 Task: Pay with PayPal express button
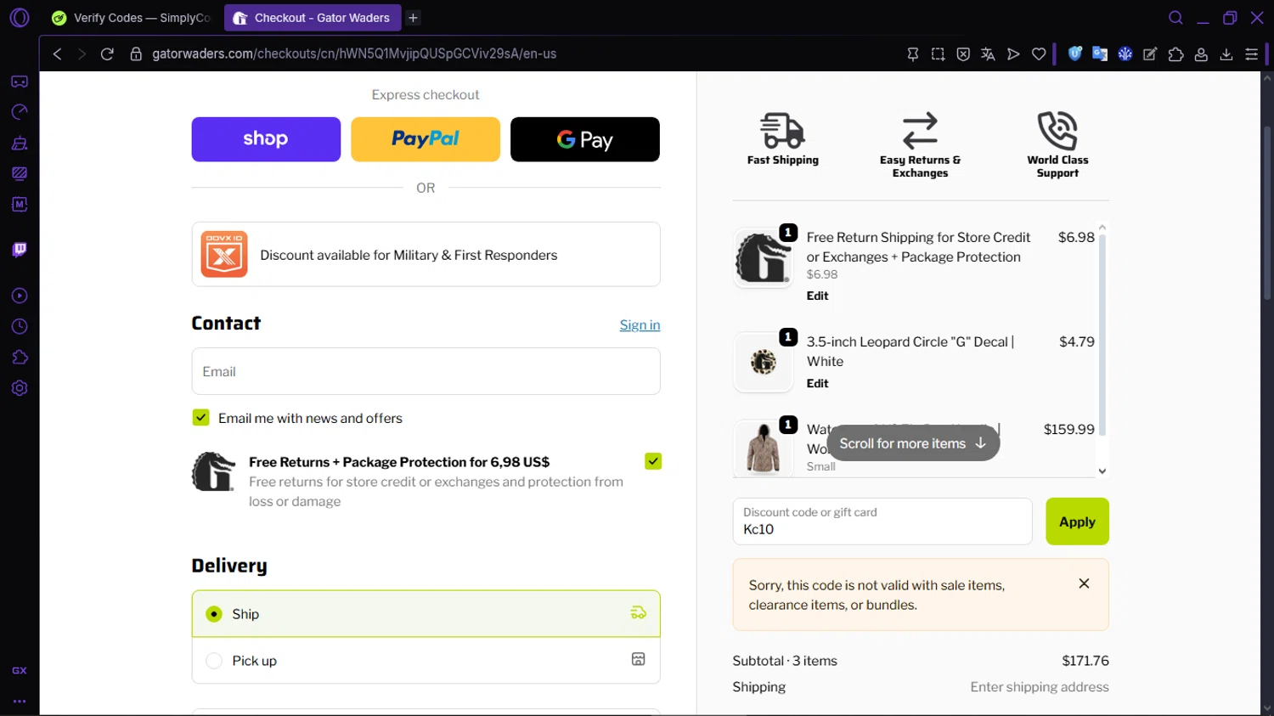pos(426,139)
